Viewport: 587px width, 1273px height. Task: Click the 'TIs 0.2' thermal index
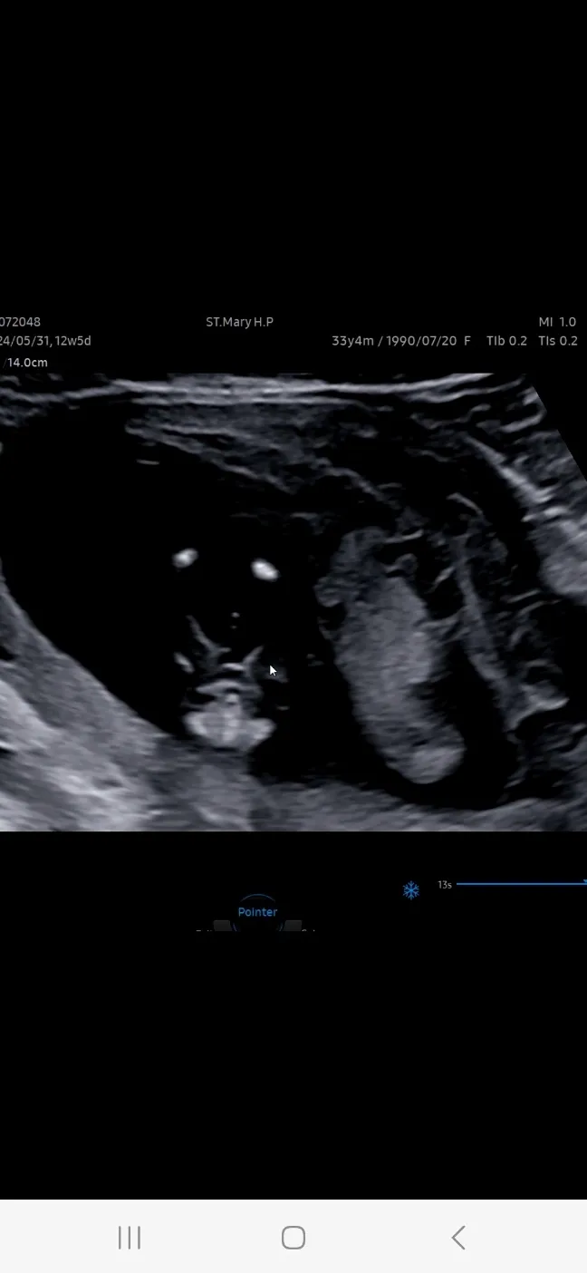click(x=558, y=341)
